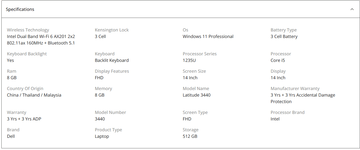Click the Keyboard Backlight Yes value
The image size is (360, 150).
[x=10, y=60]
